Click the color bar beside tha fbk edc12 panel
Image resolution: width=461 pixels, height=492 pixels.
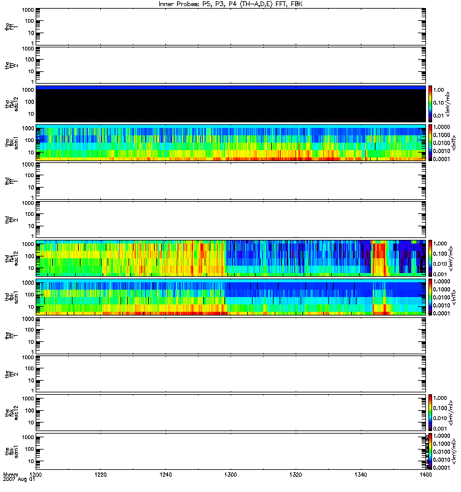click(431, 103)
